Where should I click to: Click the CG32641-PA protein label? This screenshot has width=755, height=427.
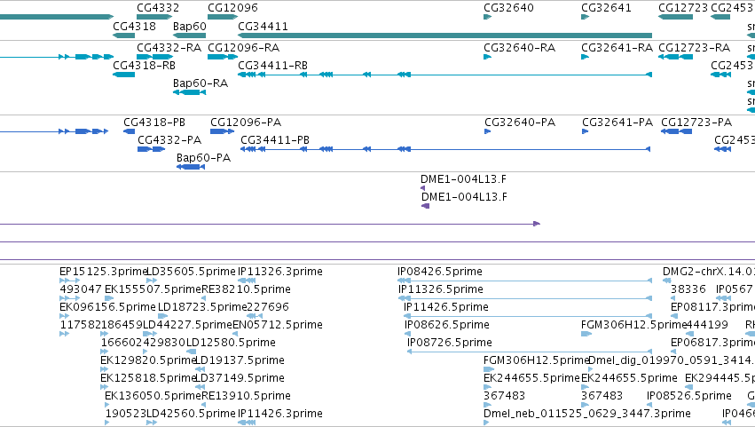point(617,123)
